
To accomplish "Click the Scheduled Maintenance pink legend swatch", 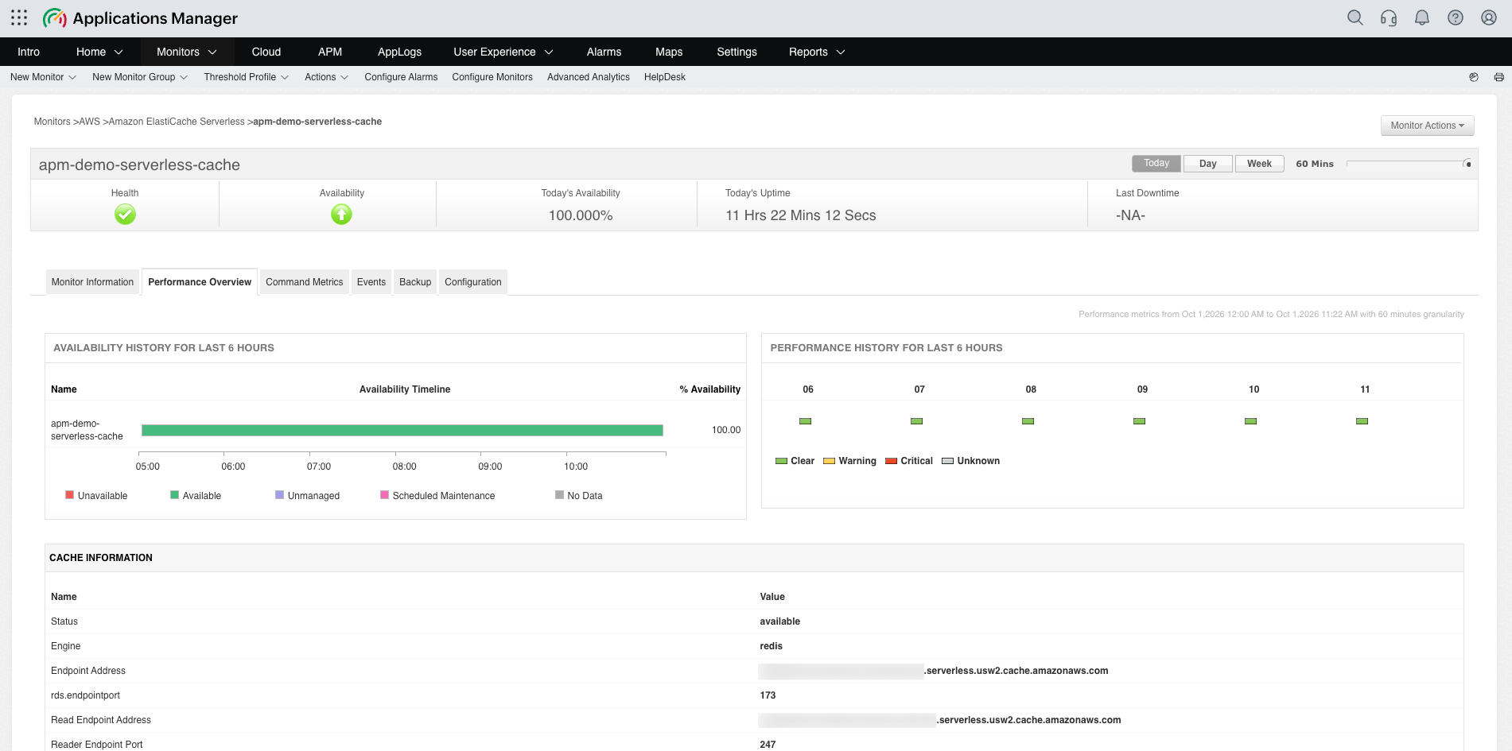I will (384, 495).
